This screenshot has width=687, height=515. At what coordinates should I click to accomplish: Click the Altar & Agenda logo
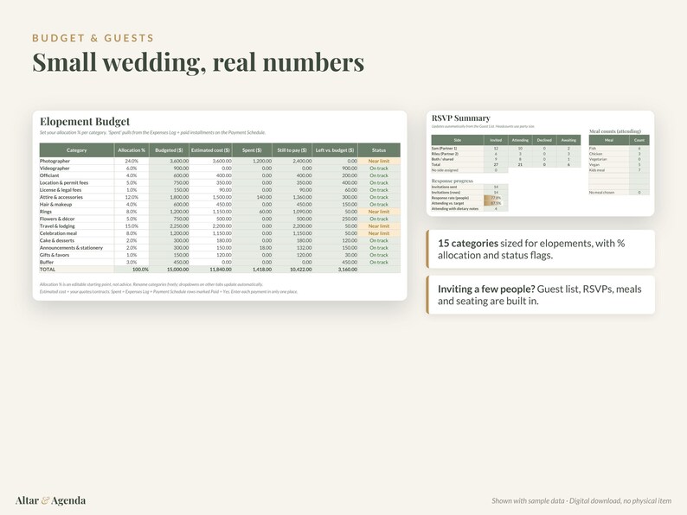click(x=50, y=500)
